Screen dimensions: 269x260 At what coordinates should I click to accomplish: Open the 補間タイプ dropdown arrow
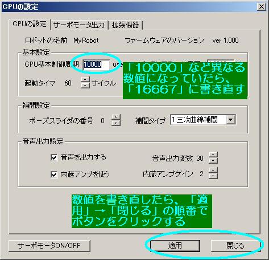click(x=231, y=120)
